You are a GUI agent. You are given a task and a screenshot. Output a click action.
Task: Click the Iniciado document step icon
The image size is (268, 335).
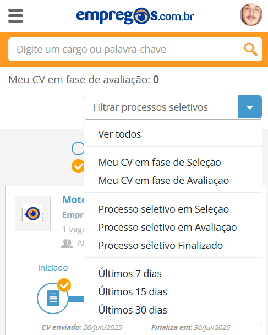coord(53,298)
